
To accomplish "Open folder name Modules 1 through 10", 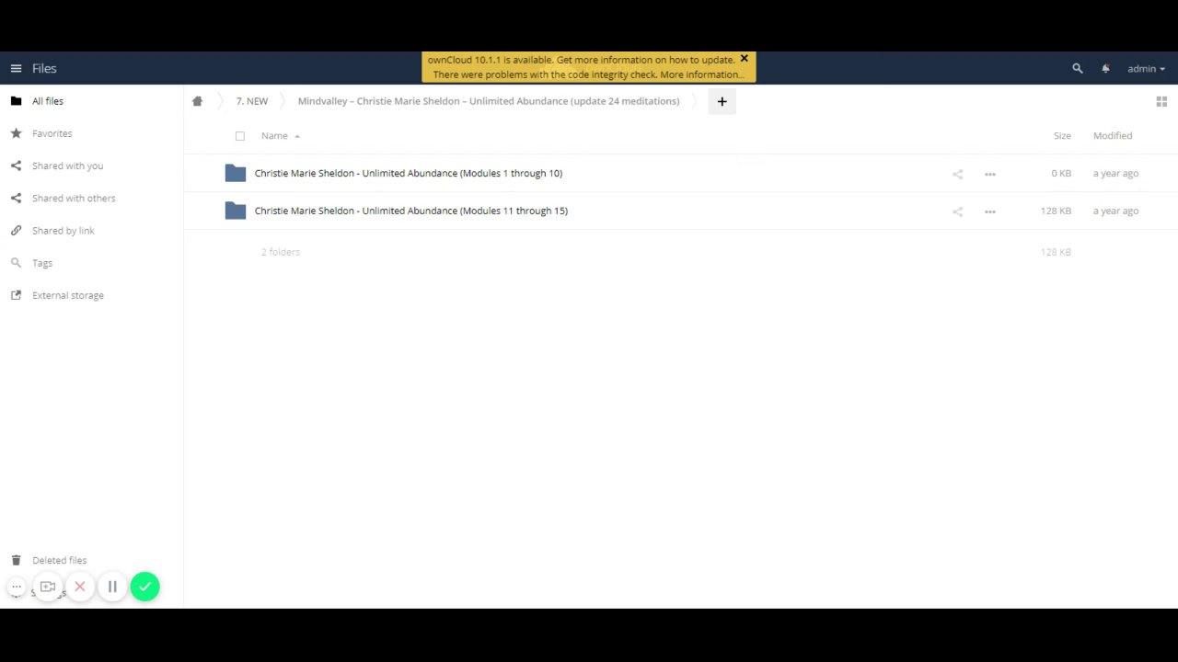I will [x=408, y=173].
